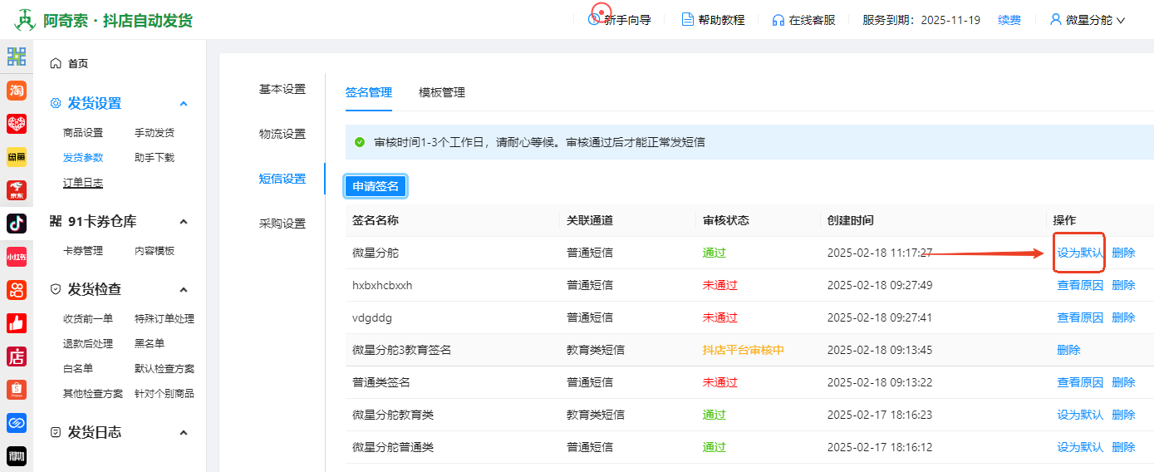Click the 申请签名 button
Image resolution: width=1154 pixels, height=472 pixels.
376,186
